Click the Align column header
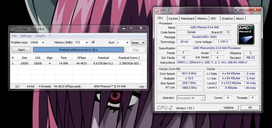Image resolution: width=272 pixels, height=128 pixels. (x=50, y=58)
